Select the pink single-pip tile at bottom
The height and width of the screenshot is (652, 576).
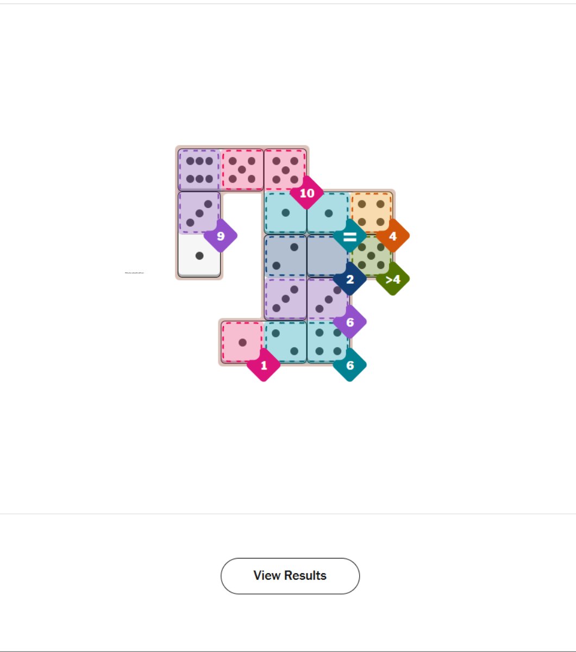click(x=242, y=342)
